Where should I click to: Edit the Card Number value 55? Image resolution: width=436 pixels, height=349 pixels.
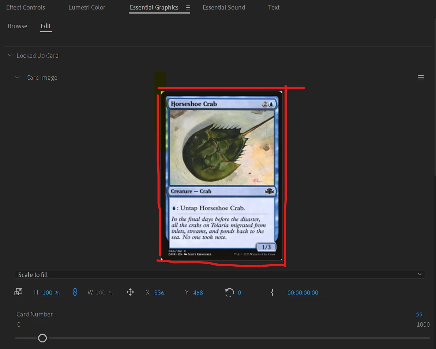click(x=419, y=314)
